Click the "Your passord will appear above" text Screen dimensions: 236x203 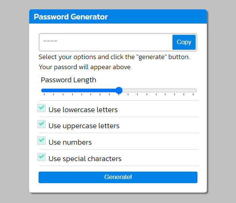(85, 68)
